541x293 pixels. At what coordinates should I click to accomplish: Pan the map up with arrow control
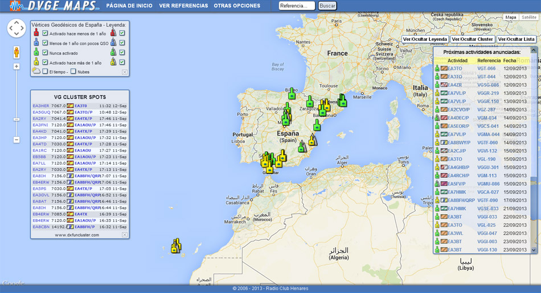point(16,22)
